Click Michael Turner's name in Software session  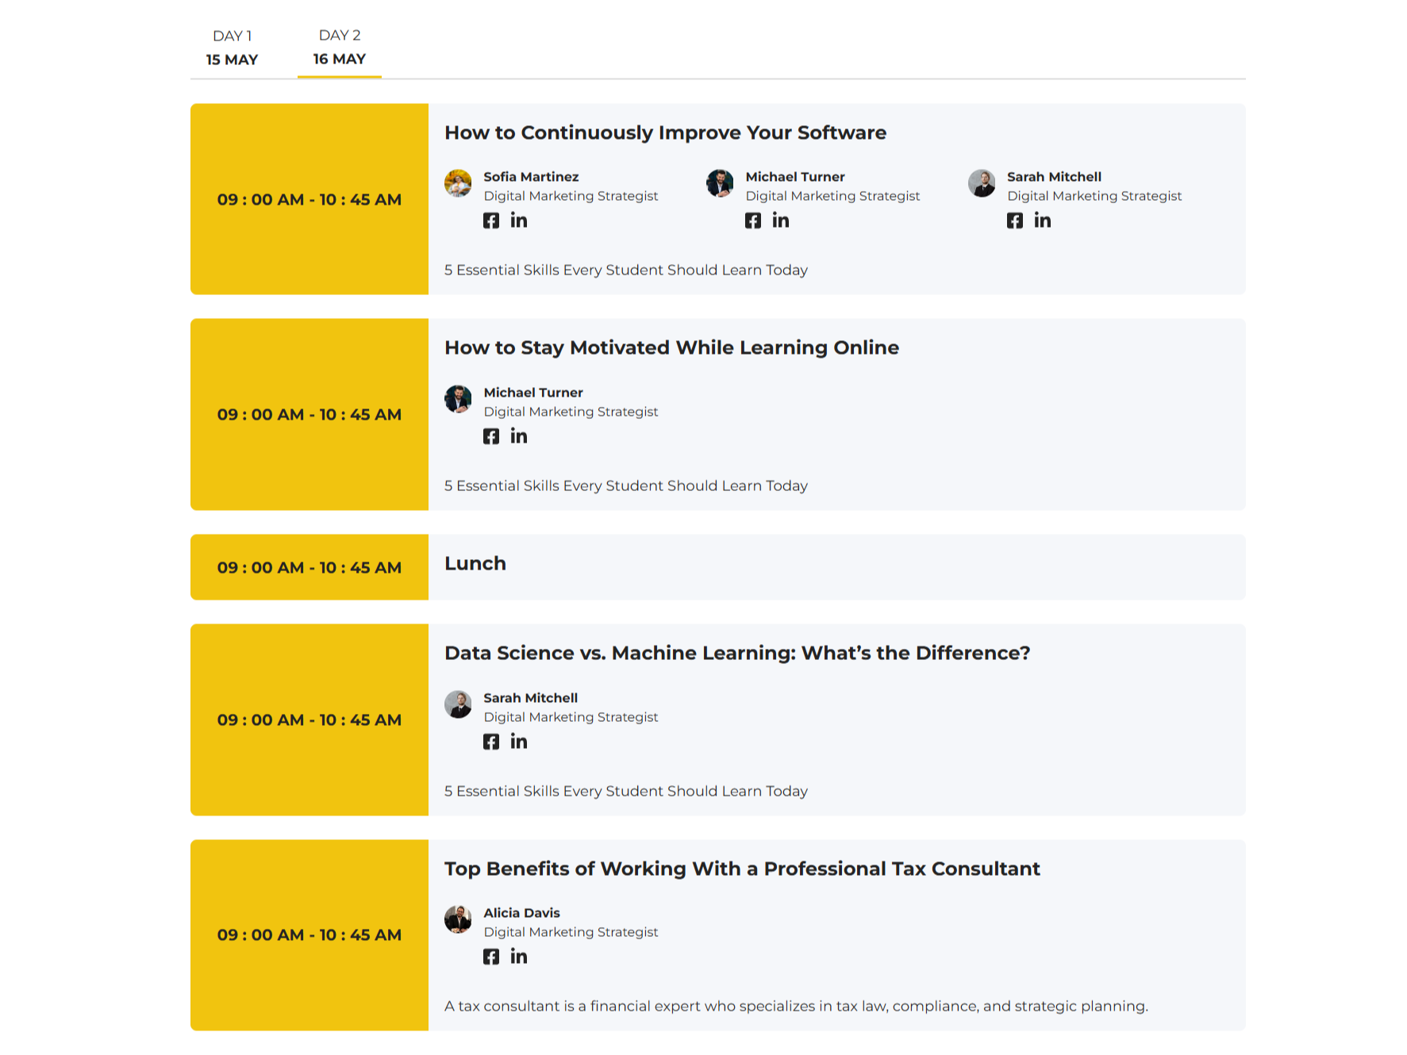coord(795,177)
